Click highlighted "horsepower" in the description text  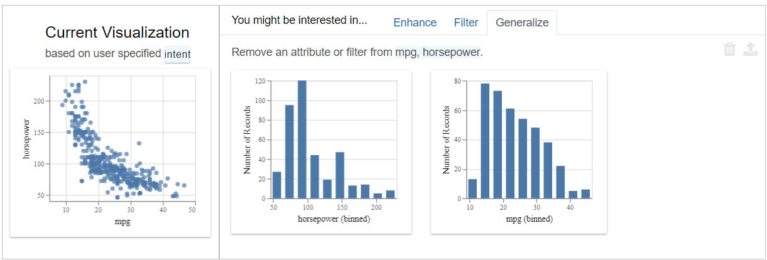(451, 52)
